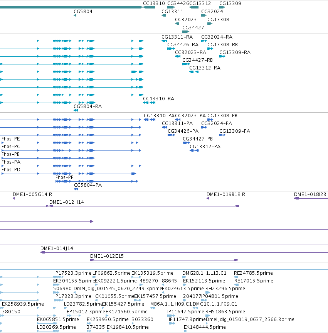Click the CG13309 gene label
The width and height of the screenshot is (328, 333).
[230, 3]
